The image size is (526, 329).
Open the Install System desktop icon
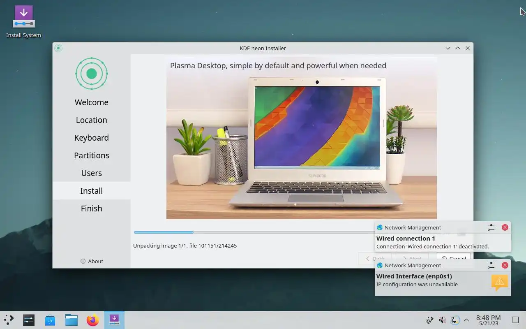23,22
